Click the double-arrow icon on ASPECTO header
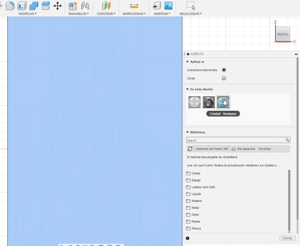The height and width of the screenshot is (246, 300). click(x=296, y=54)
